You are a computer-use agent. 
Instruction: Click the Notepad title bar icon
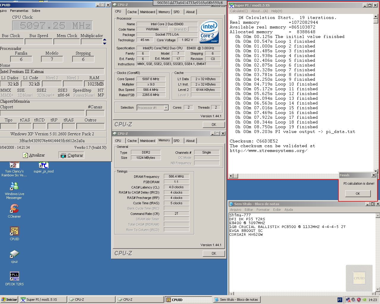231,204
